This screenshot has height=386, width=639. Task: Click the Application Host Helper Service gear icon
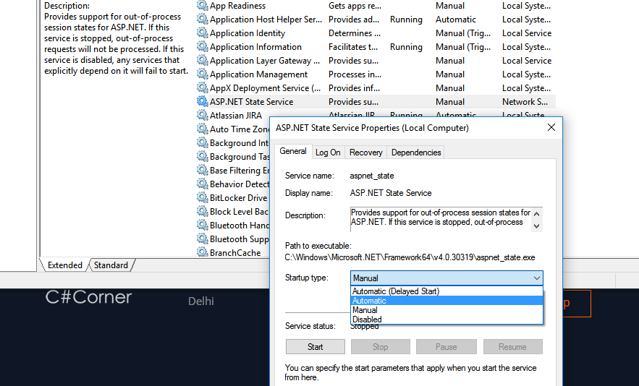click(x=202, y=19)
